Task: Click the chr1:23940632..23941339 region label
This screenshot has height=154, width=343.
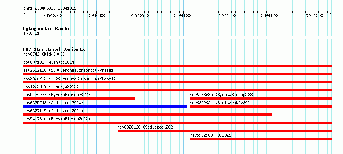Action: (x=50, y=8)
